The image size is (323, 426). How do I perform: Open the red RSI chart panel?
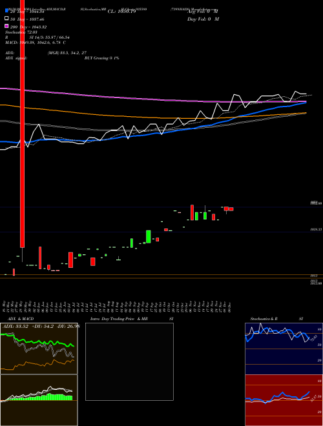[284, 400]
